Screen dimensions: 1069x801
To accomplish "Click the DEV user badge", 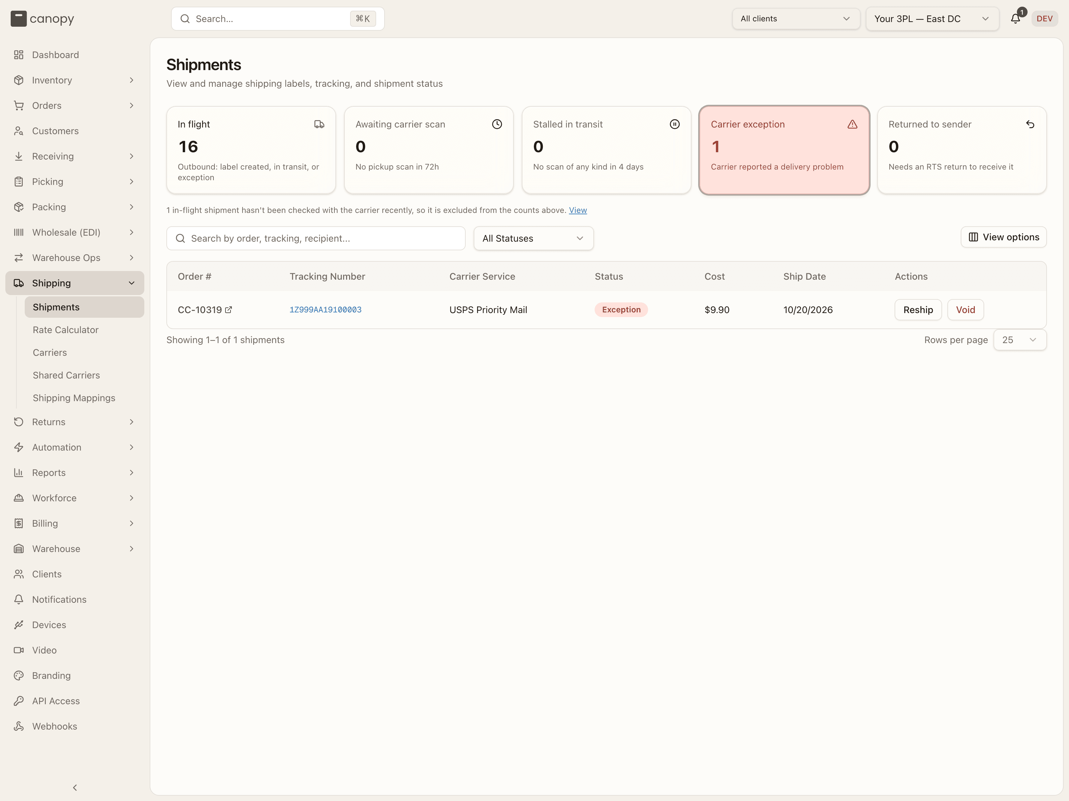I will tap(1044, 19).
